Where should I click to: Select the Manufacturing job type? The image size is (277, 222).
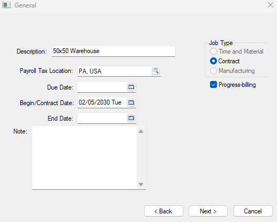point(213,71)
